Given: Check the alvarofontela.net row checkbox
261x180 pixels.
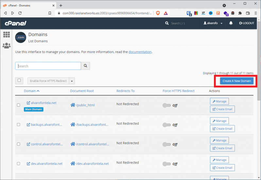Looking at the screenshot, I should [18, 105].
